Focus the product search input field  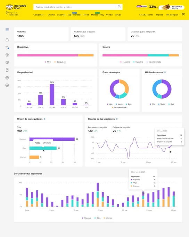click(x=75, y=7)
